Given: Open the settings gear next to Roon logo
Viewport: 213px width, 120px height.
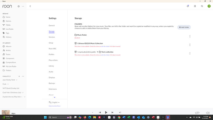Looking at the screenshot, I should pos(19,6).
